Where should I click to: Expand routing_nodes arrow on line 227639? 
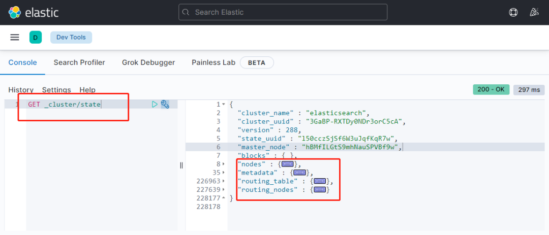coord(223,189)
